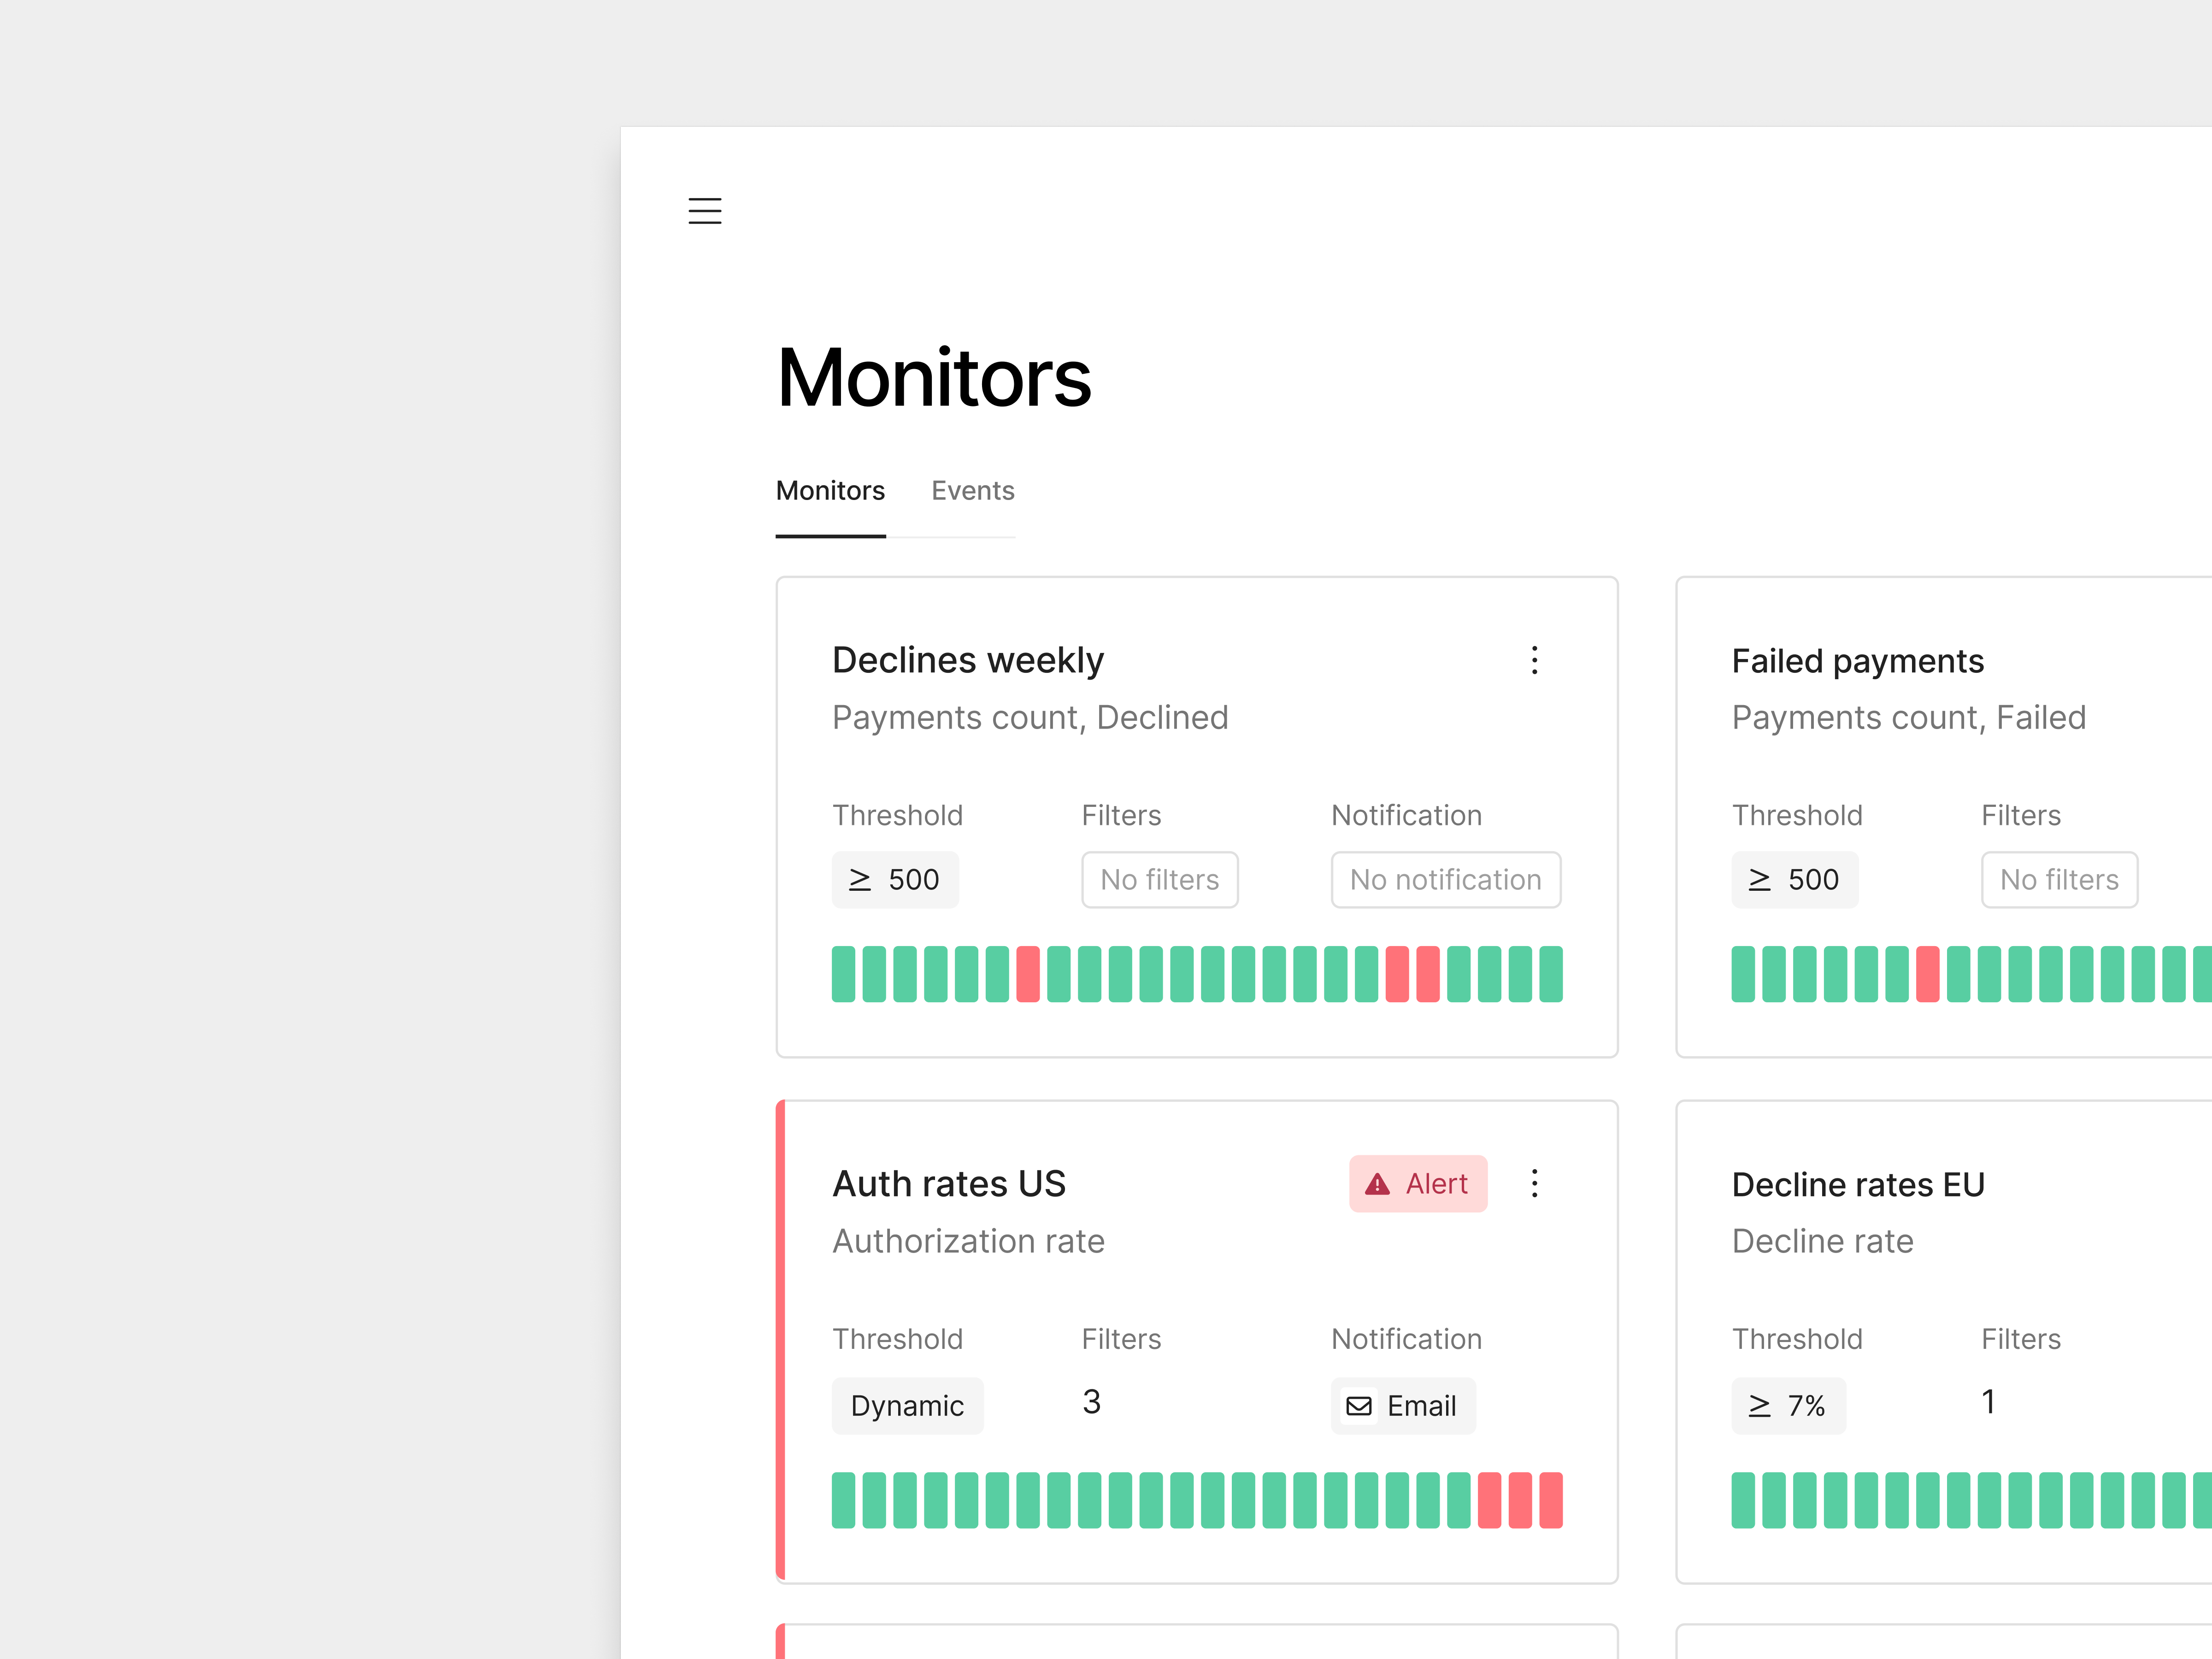Click the first red bar in Declines weekly
The image size is (2212, 1659).
click(x=1028, y=974)
